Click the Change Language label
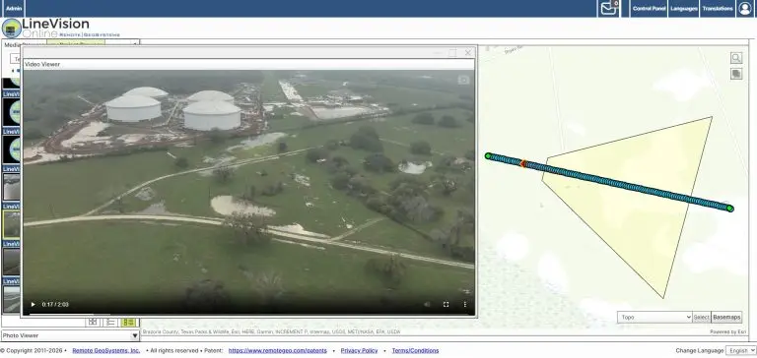 [x=700, y=351]
